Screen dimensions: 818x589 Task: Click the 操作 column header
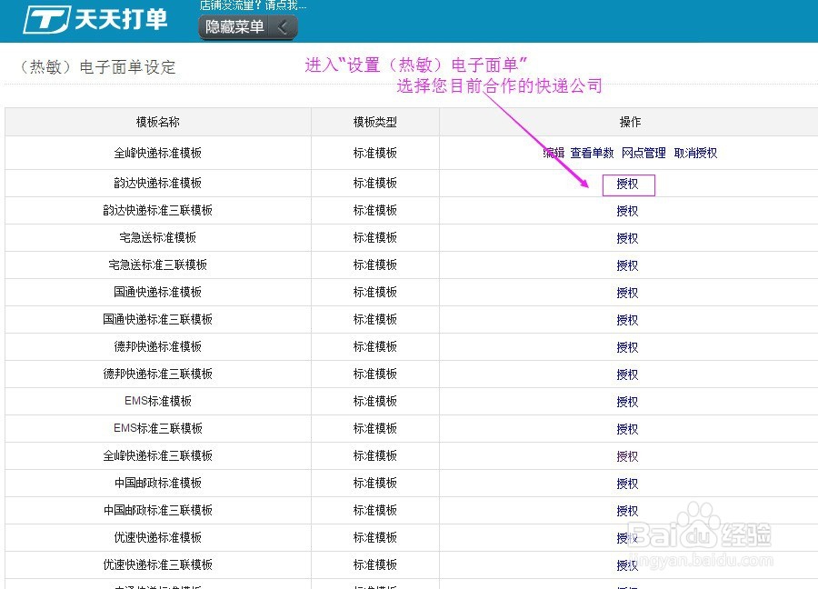[x=630, y=122]
